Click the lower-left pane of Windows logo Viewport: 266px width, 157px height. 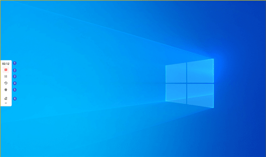[x=176, y=94]
